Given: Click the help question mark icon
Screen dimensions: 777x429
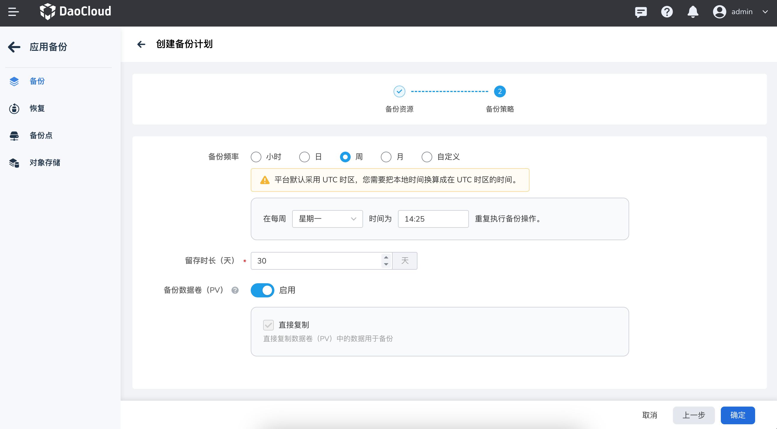Looking at the screenshot, I should 667,12.
